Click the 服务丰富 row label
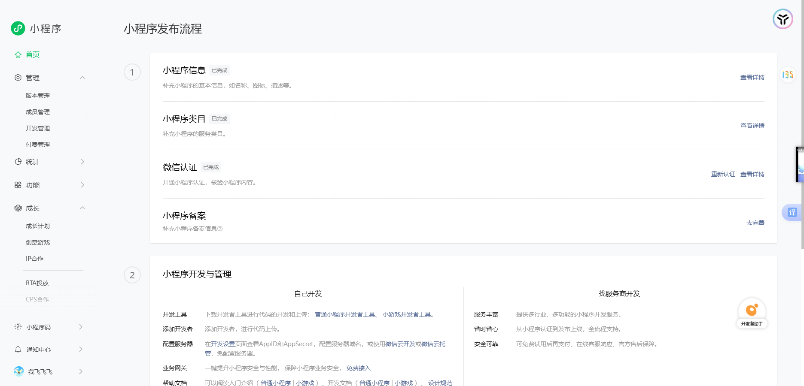 [x=486, y=314]
